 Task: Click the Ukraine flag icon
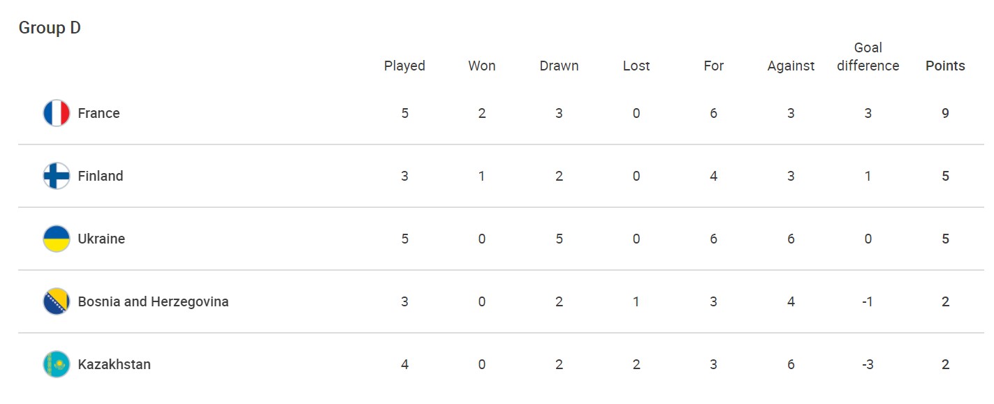click(x=57, y=239)
